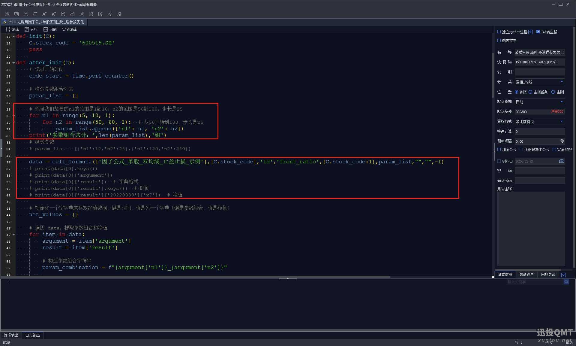Click the Full Compile (完全编译) button
576x346 pixels.
tap(69, 29)
